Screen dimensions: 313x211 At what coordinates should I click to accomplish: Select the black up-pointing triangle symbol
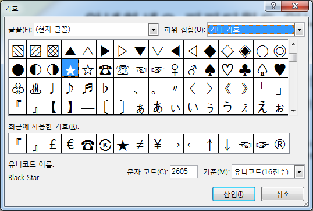tap(70, 51)
